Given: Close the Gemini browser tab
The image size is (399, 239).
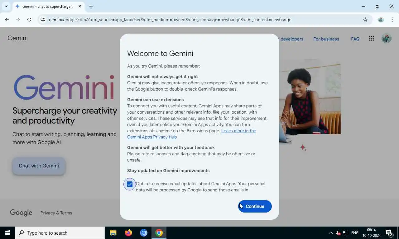Looking at the screenshot, I should (80, 6).
